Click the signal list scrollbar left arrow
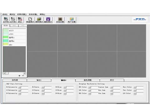The width and height of the screenshot is (150, 112). coord(4,73)
